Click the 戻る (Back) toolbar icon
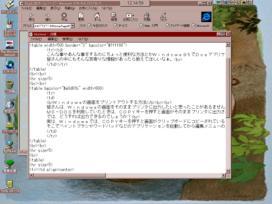 tap(32, 17)
